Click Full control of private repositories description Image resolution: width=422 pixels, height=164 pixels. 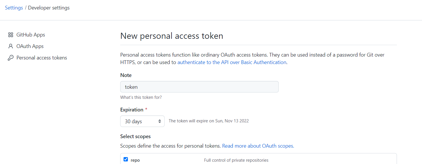pos(236,160)
